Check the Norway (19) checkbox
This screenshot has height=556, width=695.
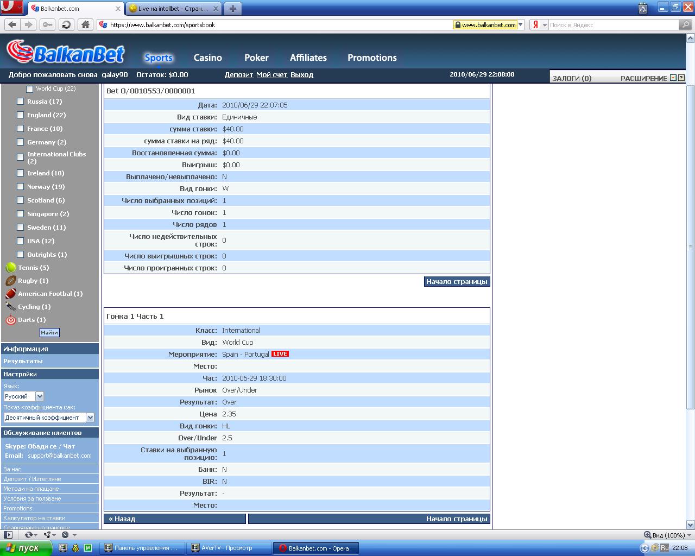20,187
